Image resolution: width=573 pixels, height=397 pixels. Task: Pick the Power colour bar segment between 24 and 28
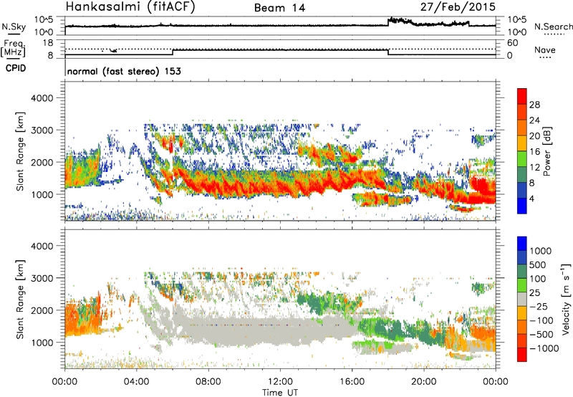(x=522, y=112)
